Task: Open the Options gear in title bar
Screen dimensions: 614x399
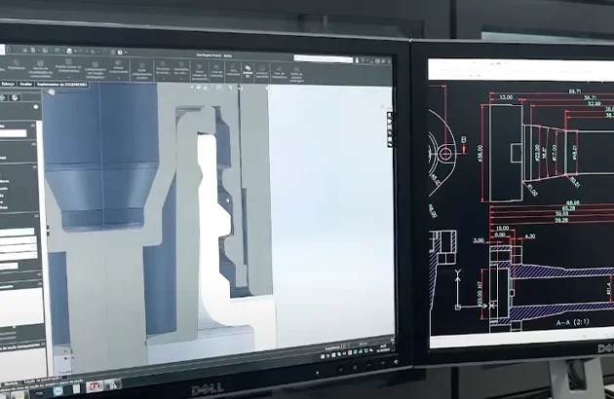Action: pyautogui.click(x=120, y=52)
